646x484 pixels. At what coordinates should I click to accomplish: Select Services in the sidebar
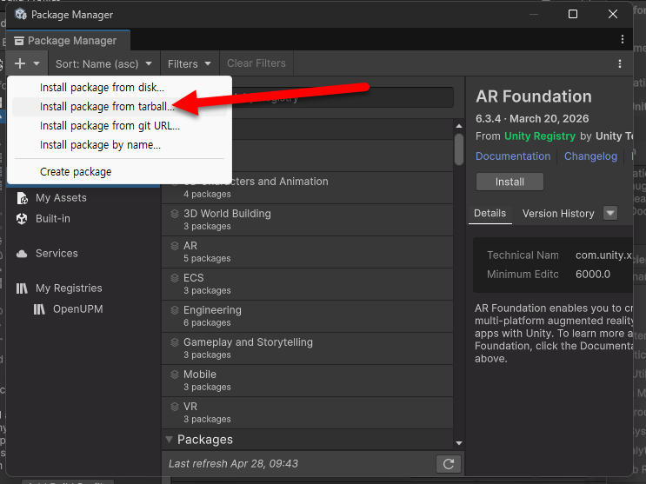[x=57, y=254]
